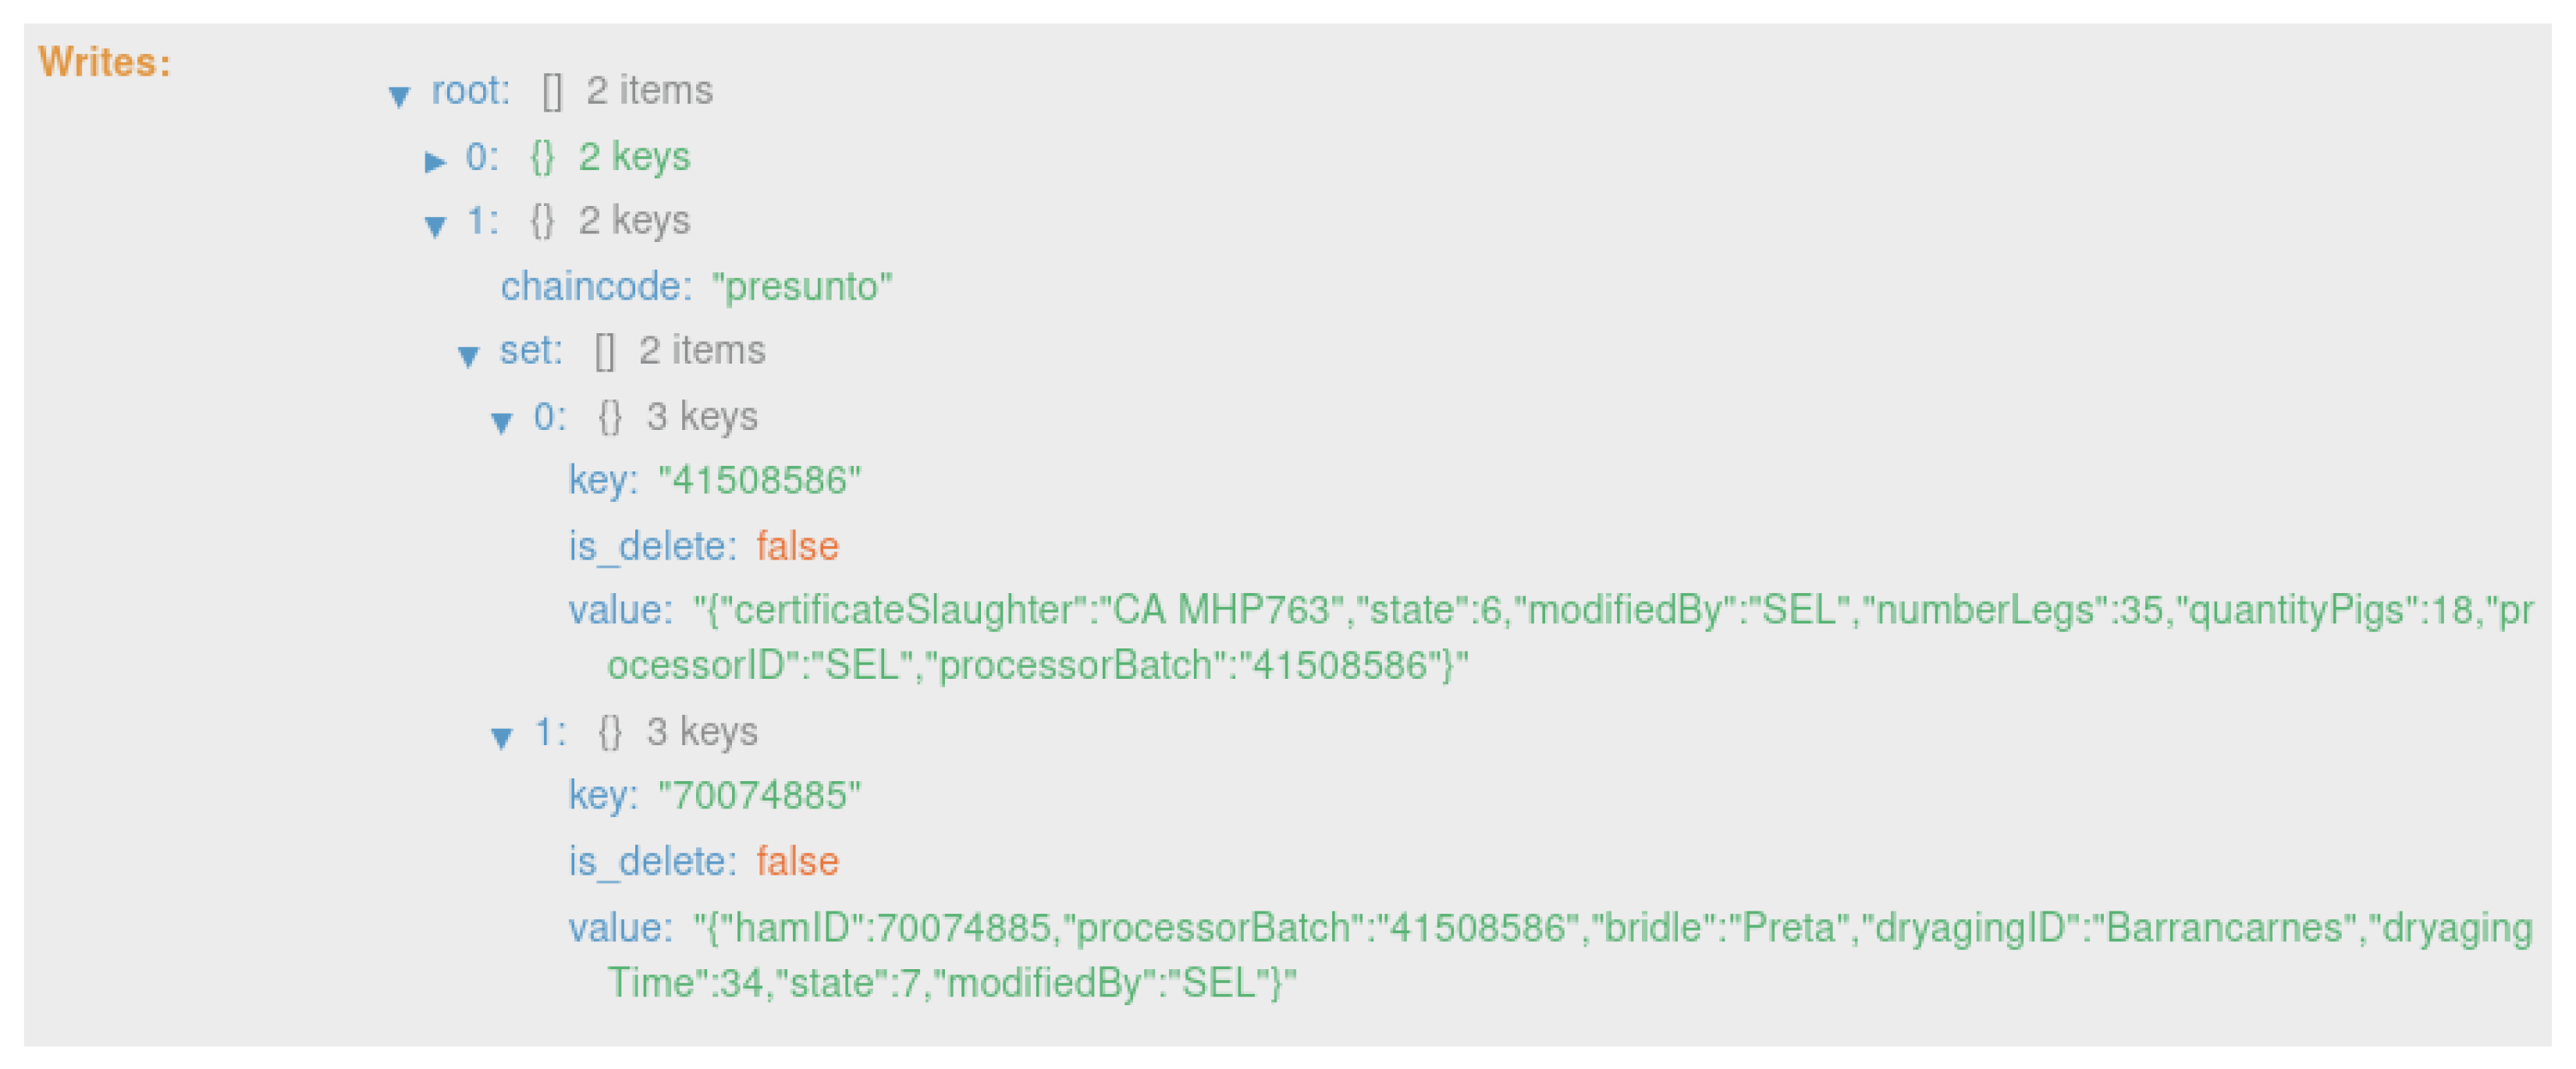
Task: Click is_delete false under key 70074885
Action: click(797, 861)
